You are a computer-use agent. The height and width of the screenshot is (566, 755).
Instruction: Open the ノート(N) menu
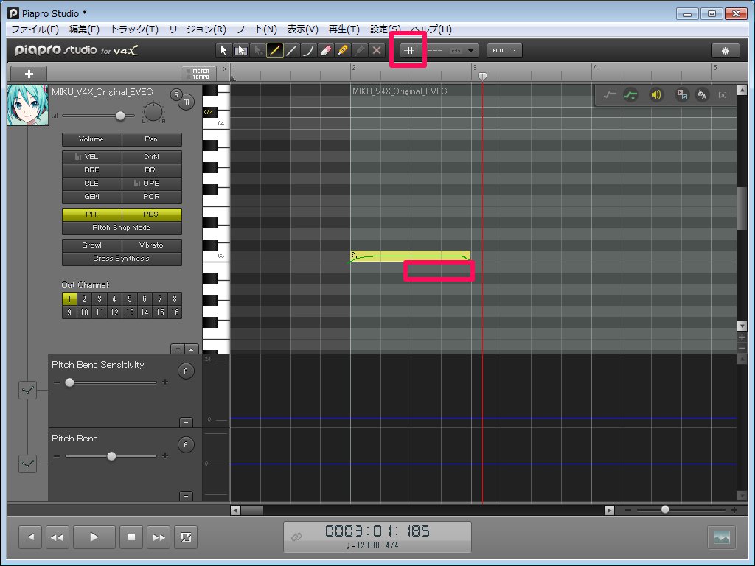pyautogui.click(x=257, y=29)
